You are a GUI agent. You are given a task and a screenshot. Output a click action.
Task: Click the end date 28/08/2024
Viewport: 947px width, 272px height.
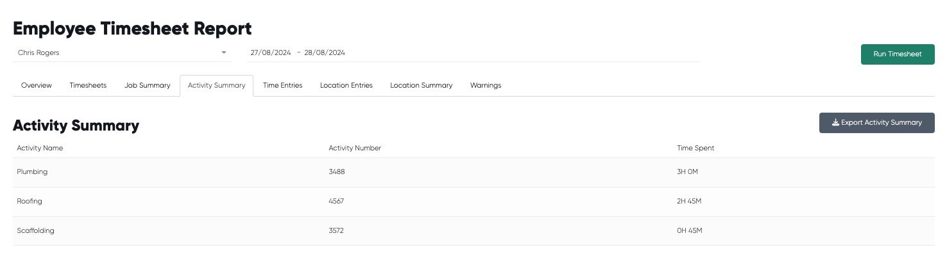click(325, 53)
